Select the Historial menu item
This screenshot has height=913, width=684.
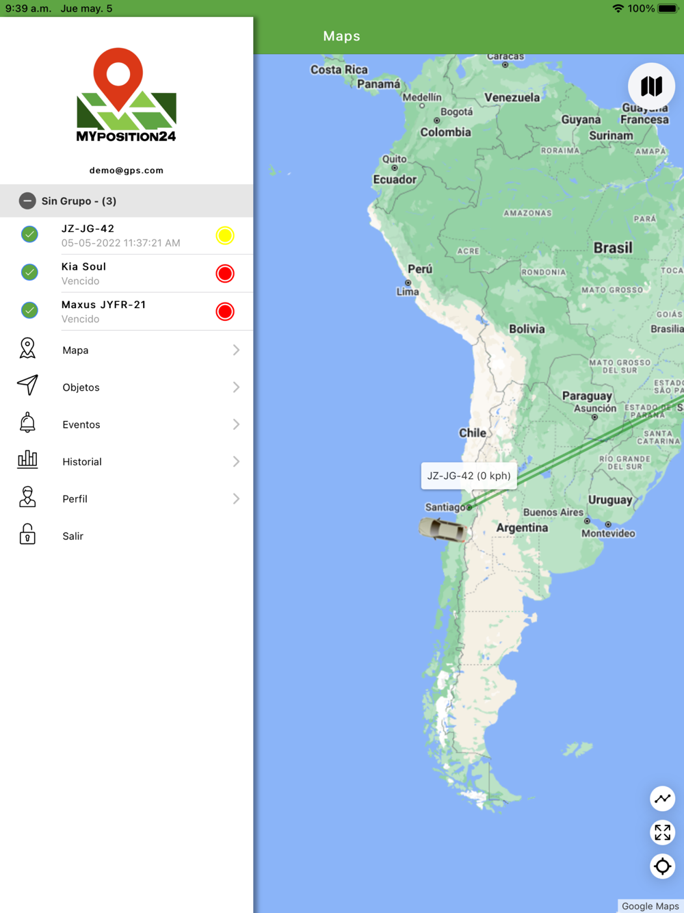click(x=127, y=461)
